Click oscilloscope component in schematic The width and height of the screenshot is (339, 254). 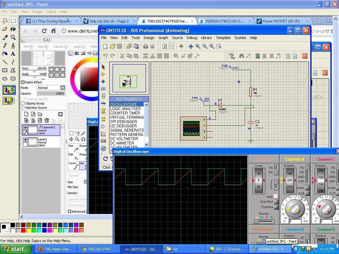pyautogui.click(x=193, y=129)
